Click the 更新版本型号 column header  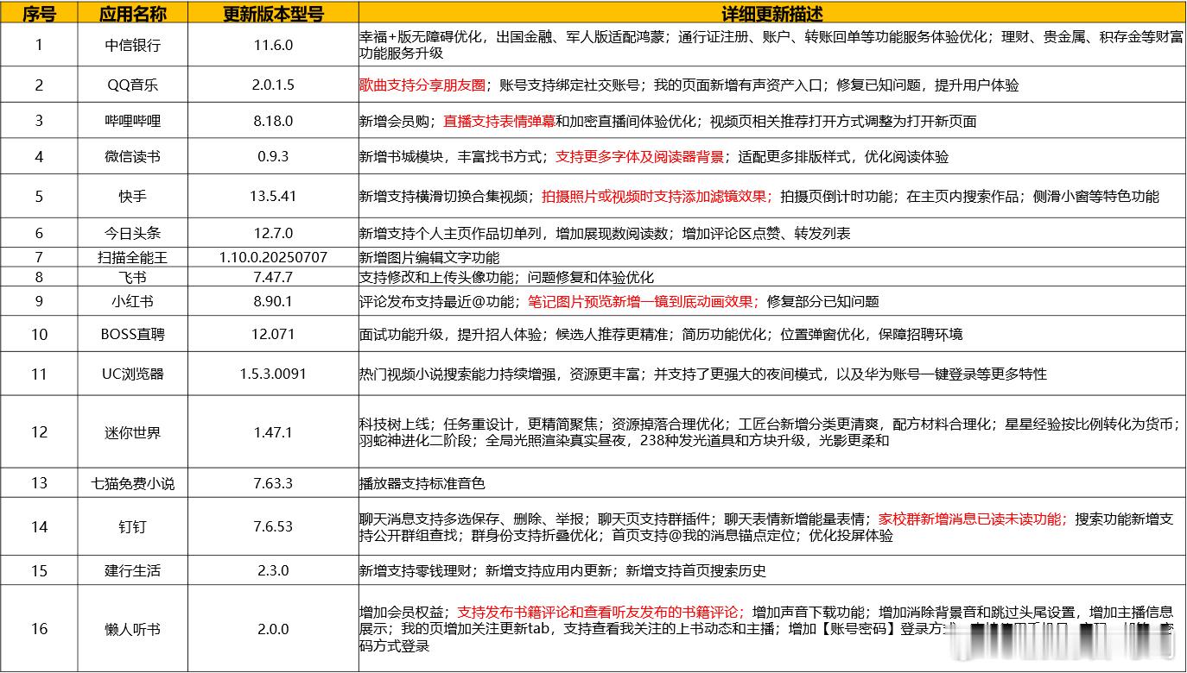point(273,12)
